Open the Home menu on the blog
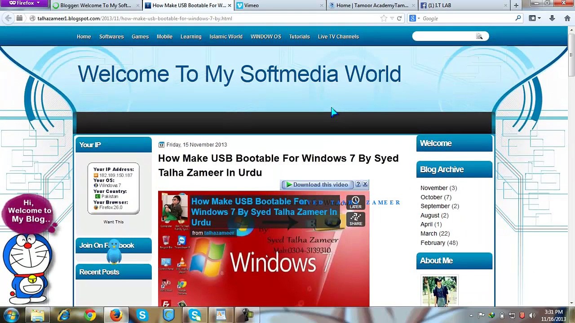 84,36
